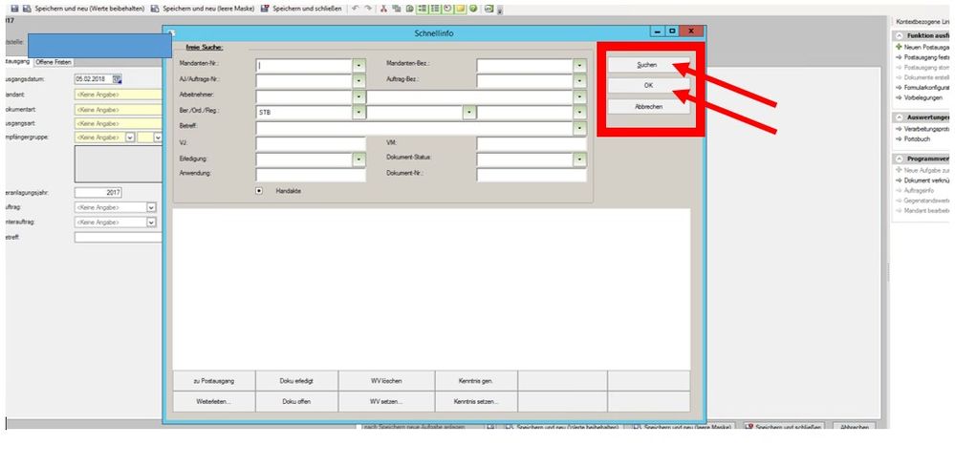Image resolution: width=955 pixels, height=466 pixels.
Task: Collapse the Auswertungen section header
Action: point(899,117)
